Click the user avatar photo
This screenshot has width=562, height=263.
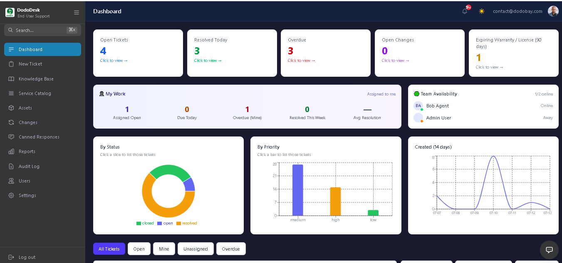[553, 11]
